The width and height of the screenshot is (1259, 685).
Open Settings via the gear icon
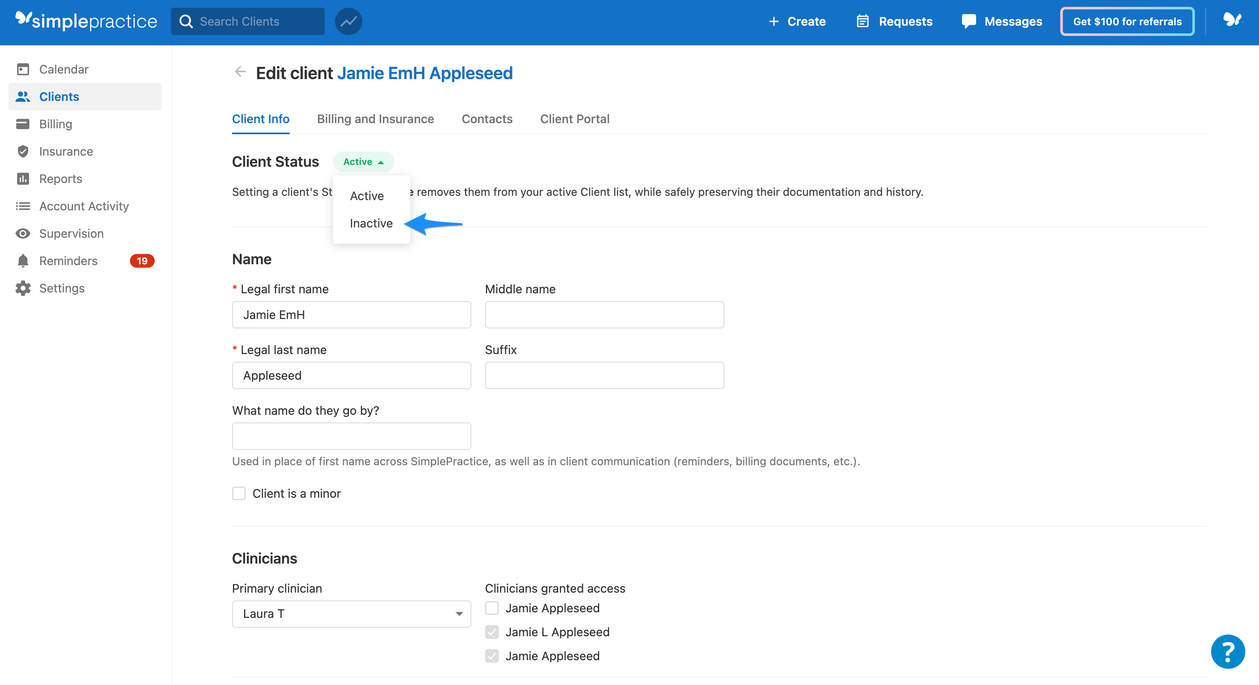(23, 288)
